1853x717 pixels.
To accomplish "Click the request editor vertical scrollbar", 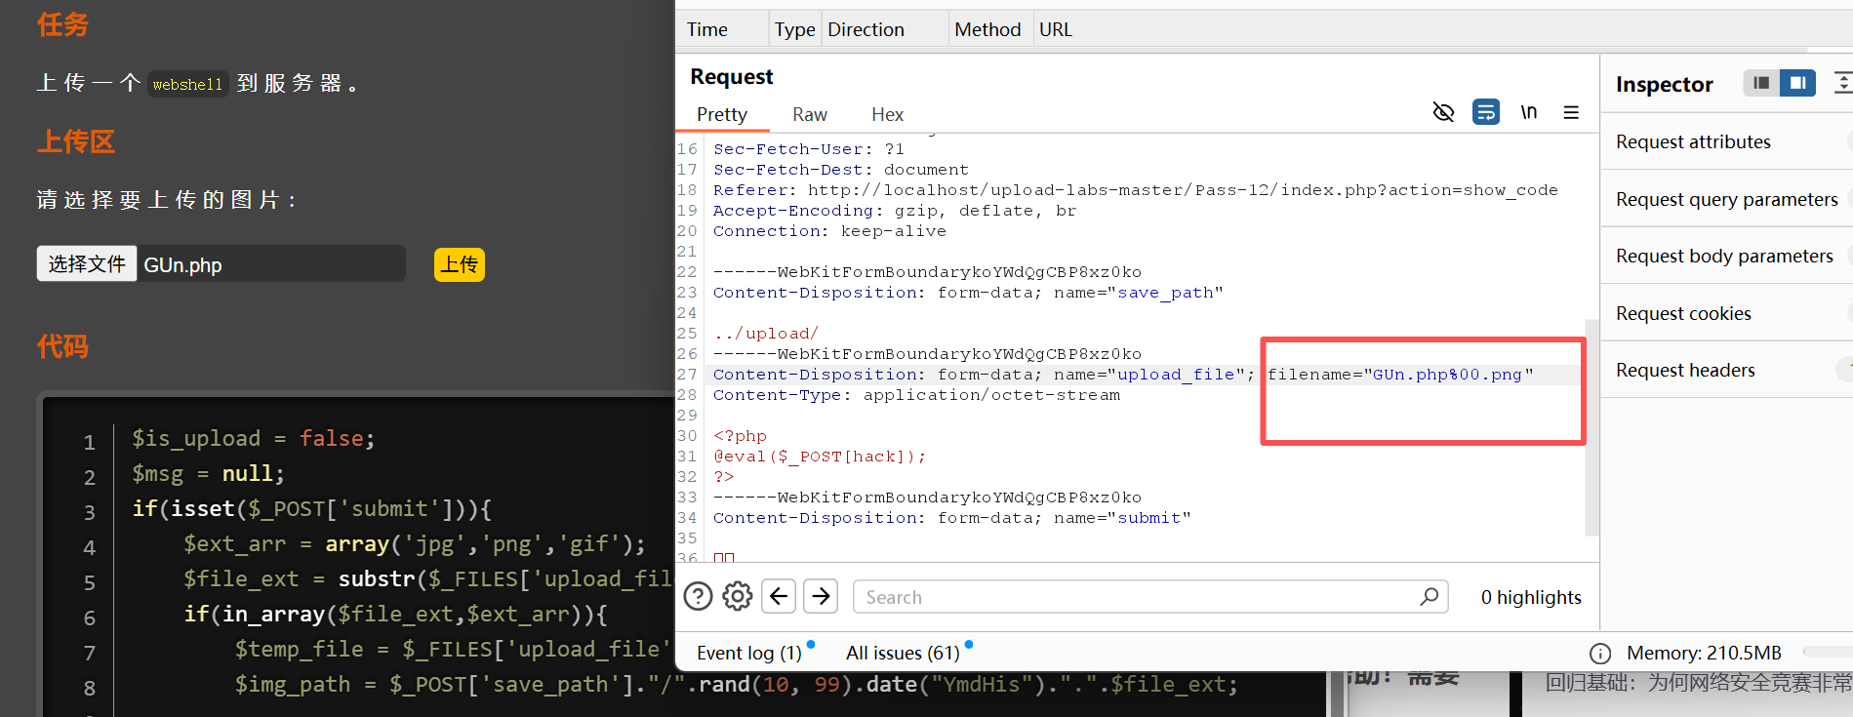I will click(x=1591, y=427).
